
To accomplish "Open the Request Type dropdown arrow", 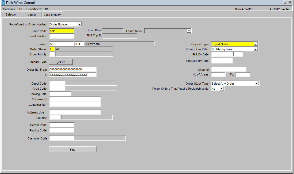I will 256,44.
